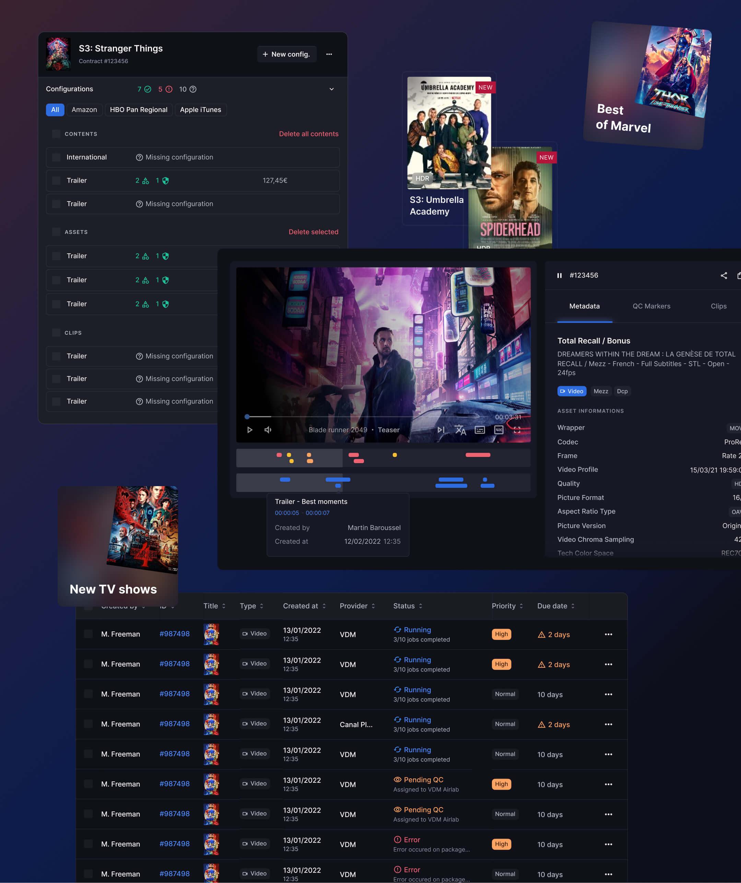Click the first blue clip marker on timeline
Screen dimensions: 741x883
click(285, 480)
